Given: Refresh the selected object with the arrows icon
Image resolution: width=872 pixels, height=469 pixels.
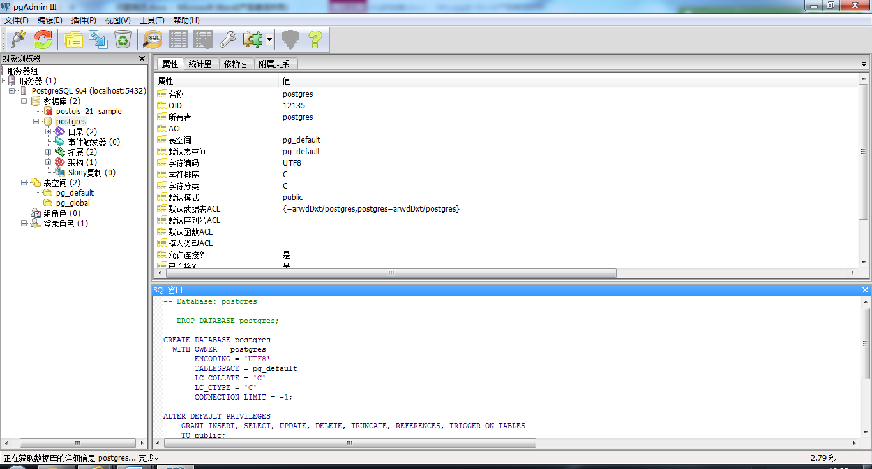Looking at the screenshot, I should [43, 40].
